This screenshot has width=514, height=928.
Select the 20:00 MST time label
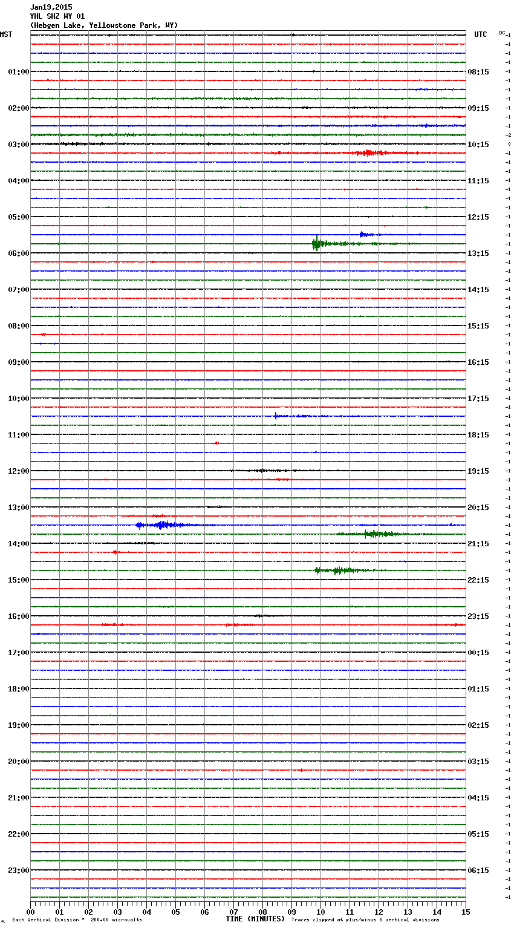tap(18, 762)
